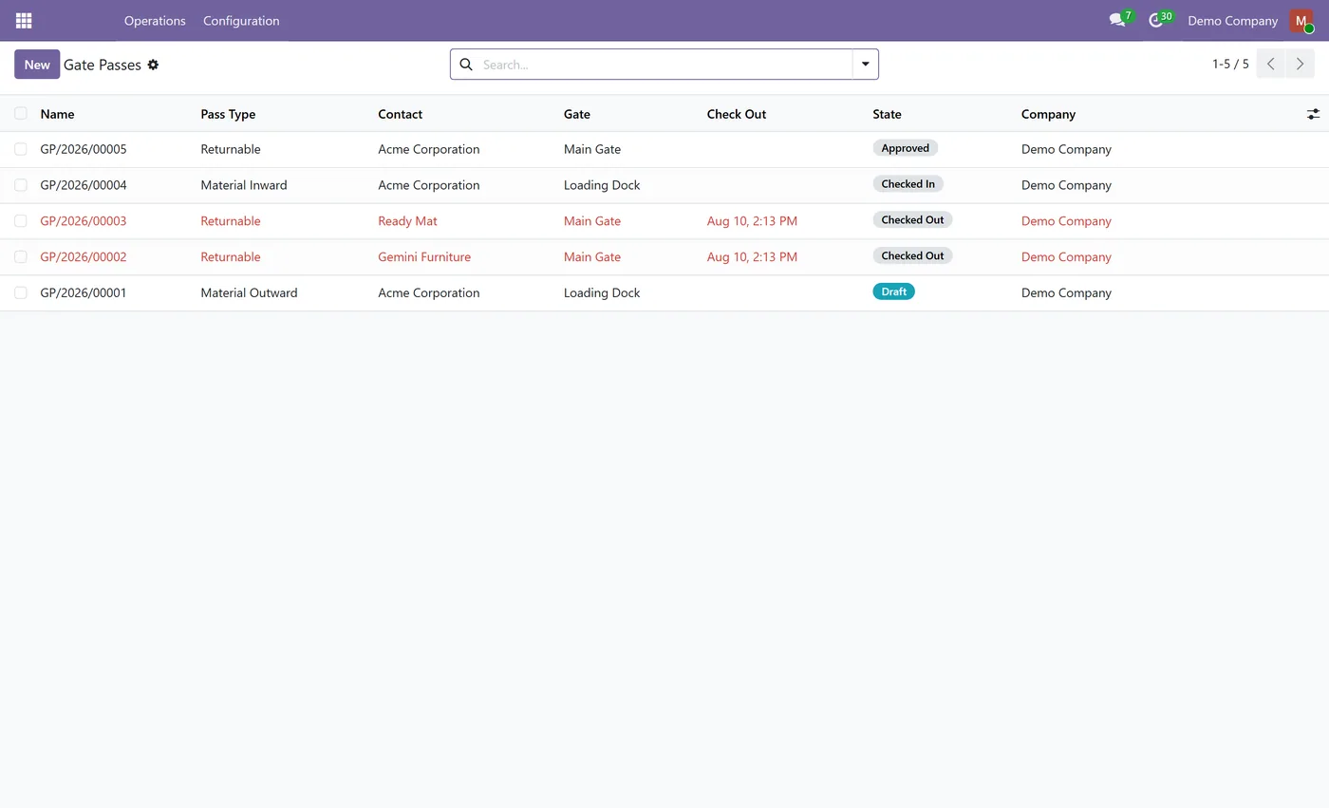
Task: Click the 1-5 / 5 pager counter
Action: coord(1230,65)
